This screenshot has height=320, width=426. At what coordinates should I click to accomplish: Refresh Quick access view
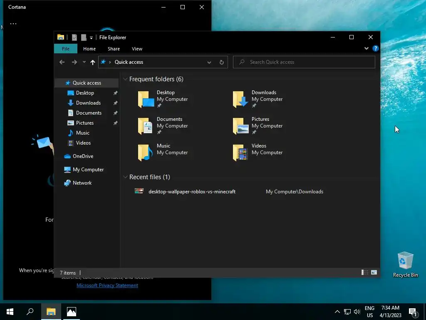pyautogui.click(x=222, y=62)
